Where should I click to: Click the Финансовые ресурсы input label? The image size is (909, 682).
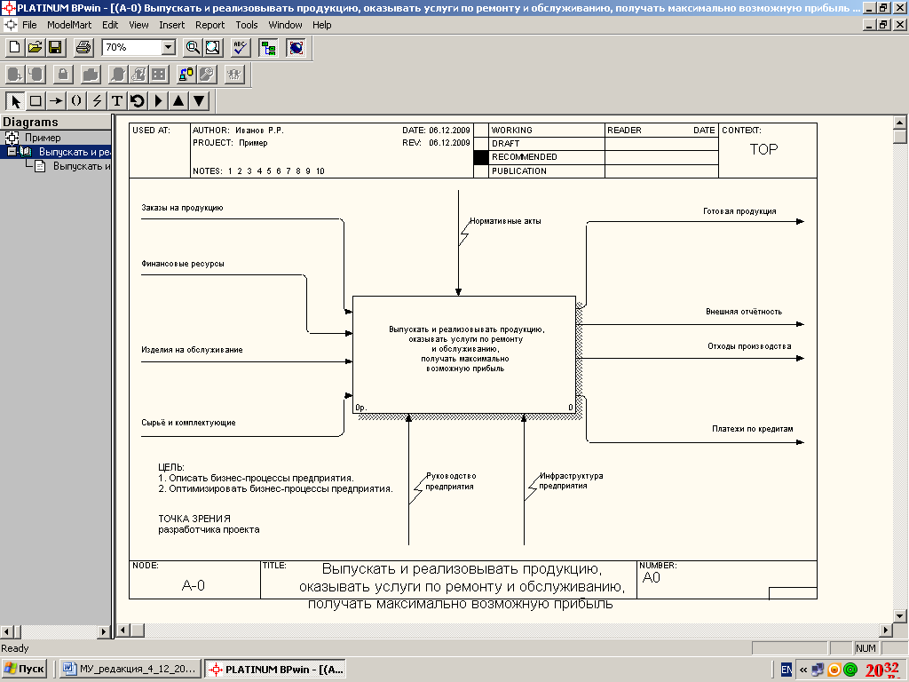tap(183, 263)
